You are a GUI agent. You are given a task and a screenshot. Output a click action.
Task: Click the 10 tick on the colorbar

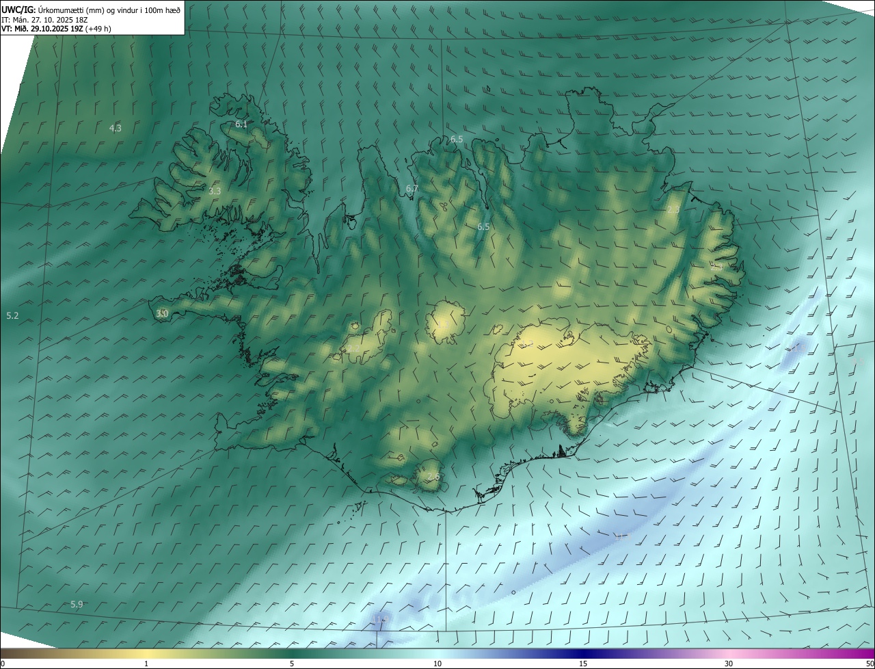(437, 664)
